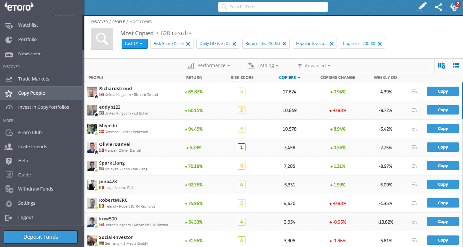Open Settings from the sidebar menu
The image size is (463, 247).
(27, 203)
